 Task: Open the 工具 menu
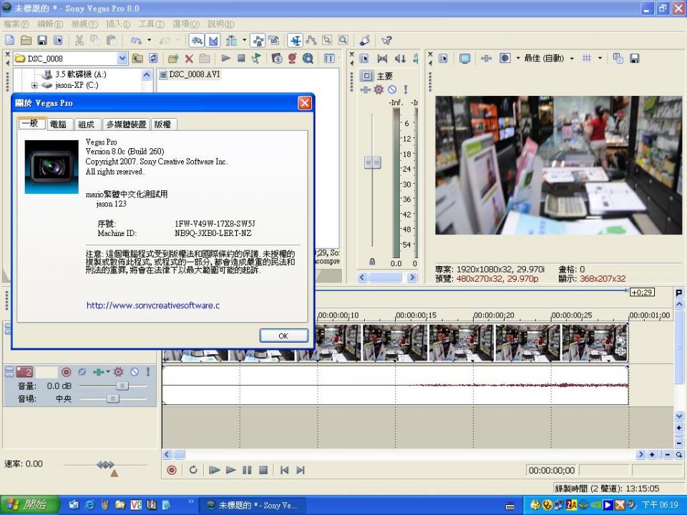click(151, 24)
